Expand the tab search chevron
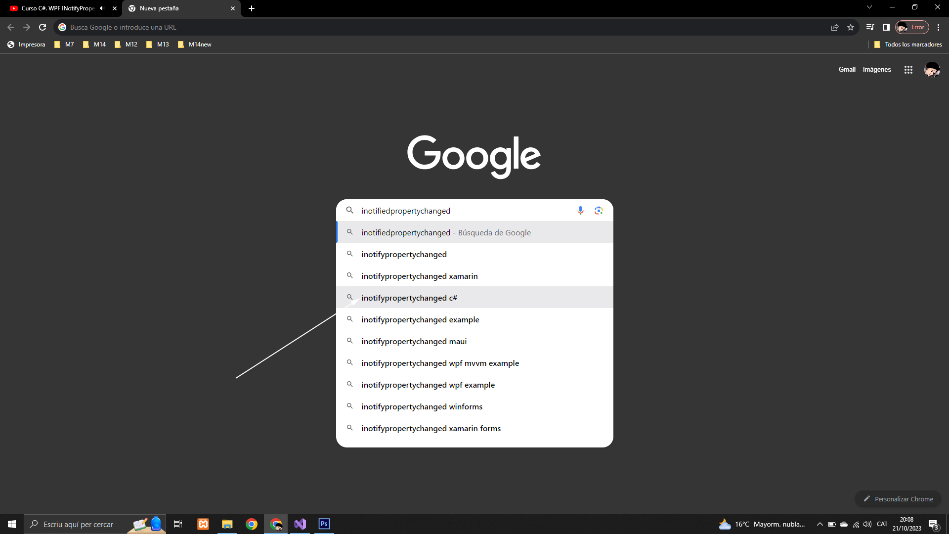The image size is (949, 534). pyautogui.click(x=869, y=7)
